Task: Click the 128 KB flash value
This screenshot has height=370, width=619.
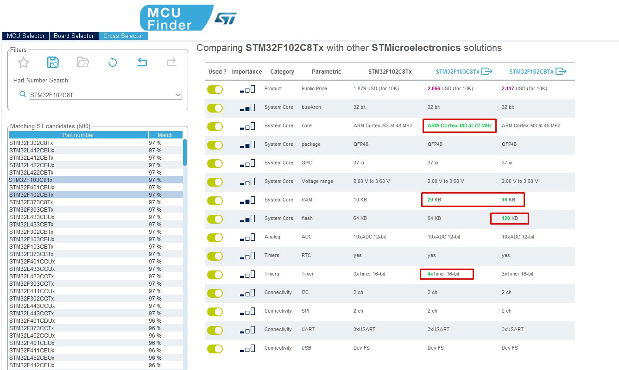Action: click(x=510, y=218)
